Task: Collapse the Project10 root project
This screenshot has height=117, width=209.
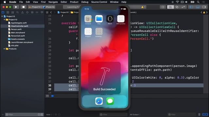Action: point(2,16)
